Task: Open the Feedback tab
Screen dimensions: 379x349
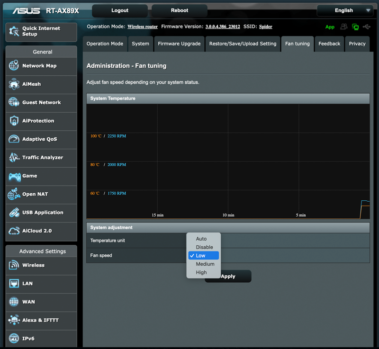Action: [x=329, y=44]
